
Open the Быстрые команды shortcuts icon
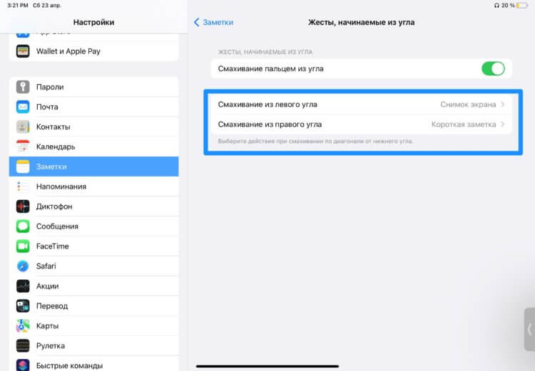pos(23,365)
